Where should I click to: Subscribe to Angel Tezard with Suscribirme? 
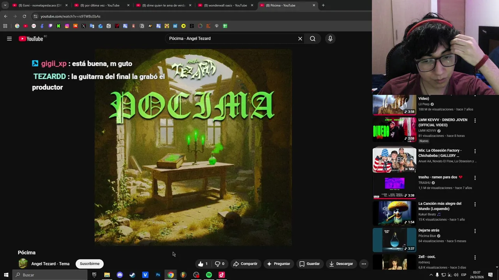pos(90,264)
